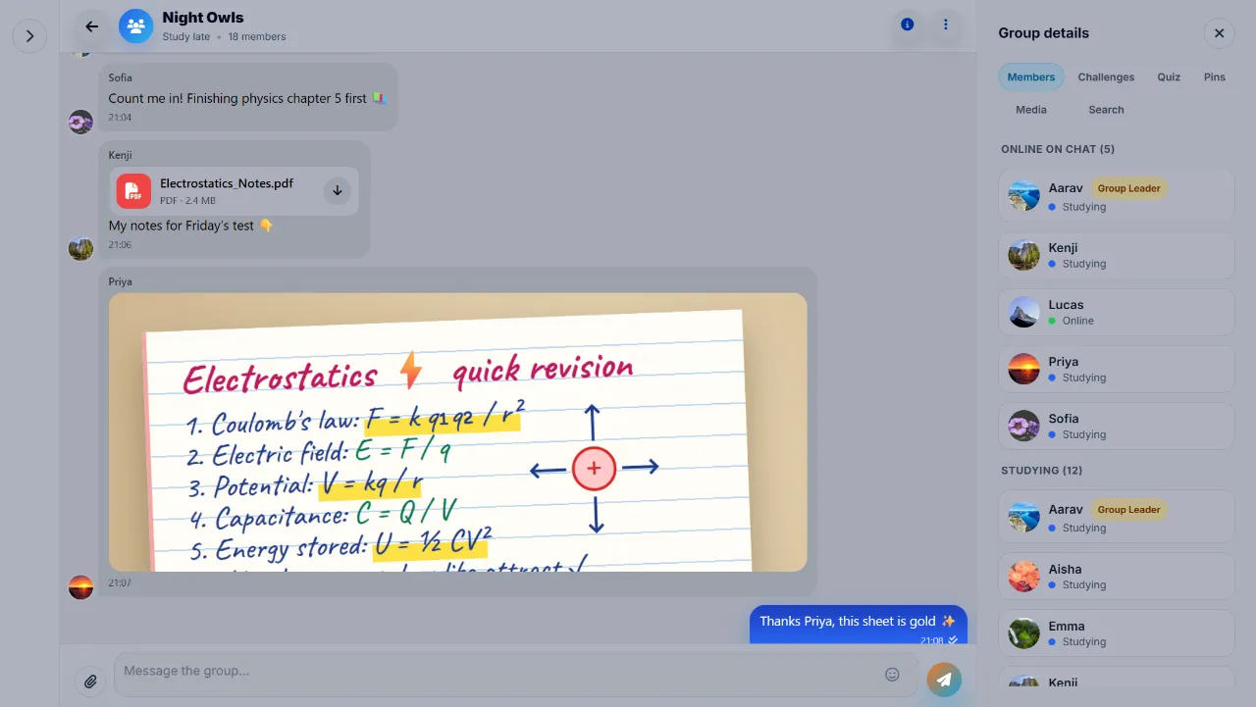Click the Priya sender name above image
The width and height of the screenshot is (1256, 707).
point(121,281)
